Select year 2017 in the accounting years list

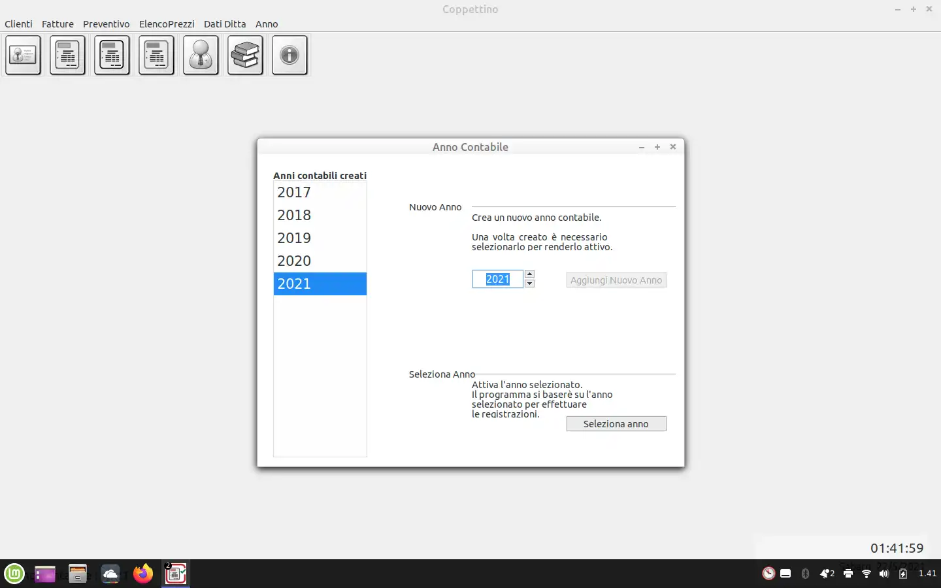coord(320,192)
